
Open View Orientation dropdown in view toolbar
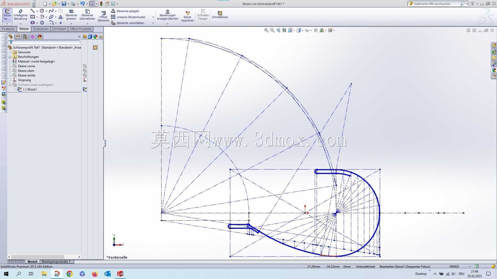(294, 30)
